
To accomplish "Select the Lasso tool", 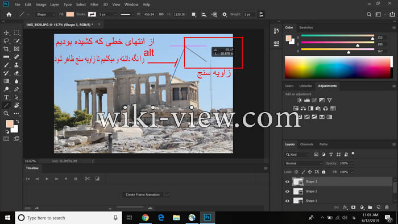I will point(6,41).
